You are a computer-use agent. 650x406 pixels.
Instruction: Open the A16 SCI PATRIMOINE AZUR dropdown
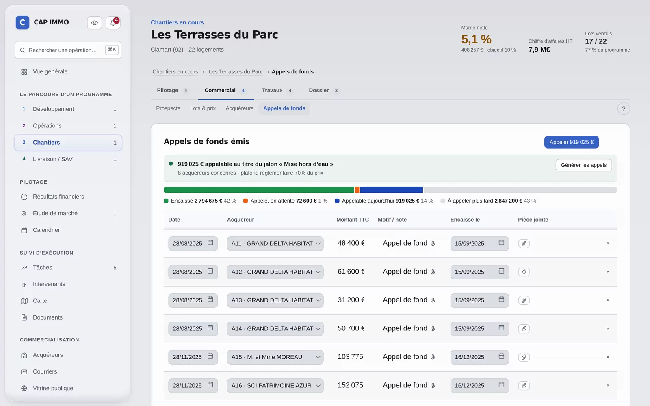coord(275,386)
